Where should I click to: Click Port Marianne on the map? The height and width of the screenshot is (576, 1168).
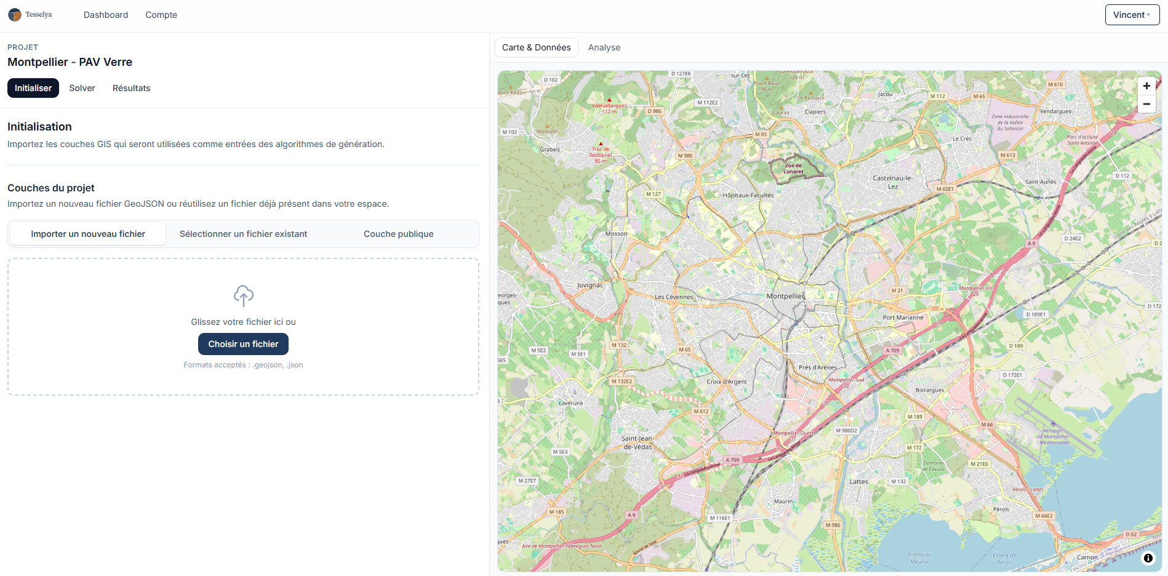(903, 318)
